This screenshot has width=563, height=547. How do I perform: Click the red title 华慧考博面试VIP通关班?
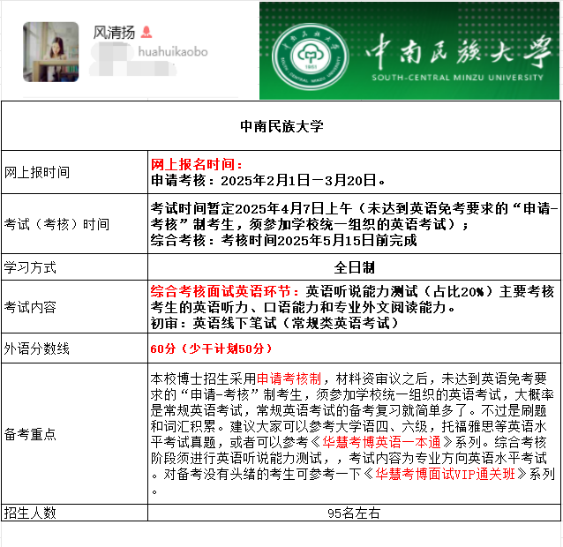tap(446, 474)
